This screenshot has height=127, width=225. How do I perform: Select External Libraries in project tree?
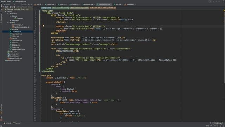[12, 61]
